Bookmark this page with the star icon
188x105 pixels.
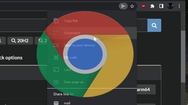point(132,6)
